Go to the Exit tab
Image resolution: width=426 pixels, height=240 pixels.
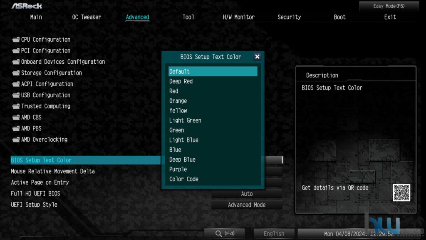390,17
